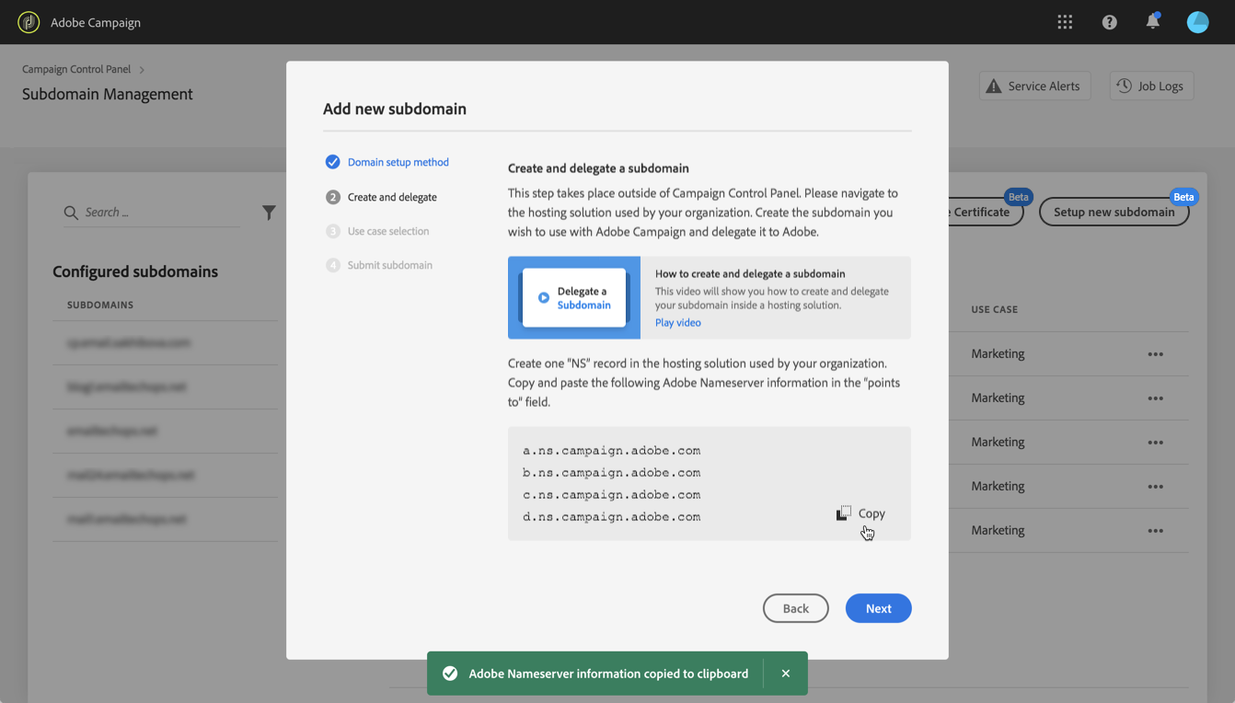Select nameserver b.ns.campaign.adobe.com text
This screenshot has height=703, width=1235.
click(x=612, y=473)
